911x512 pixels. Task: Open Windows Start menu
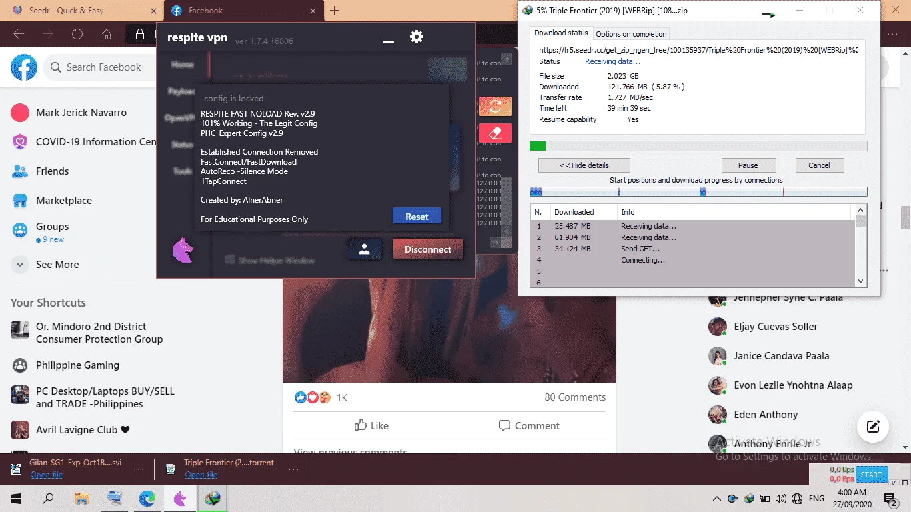point(16,499)
